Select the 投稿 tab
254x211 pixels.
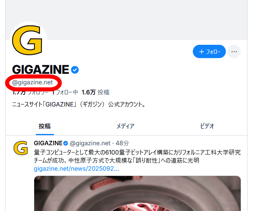pyautogui.click(x=45, y=126)
